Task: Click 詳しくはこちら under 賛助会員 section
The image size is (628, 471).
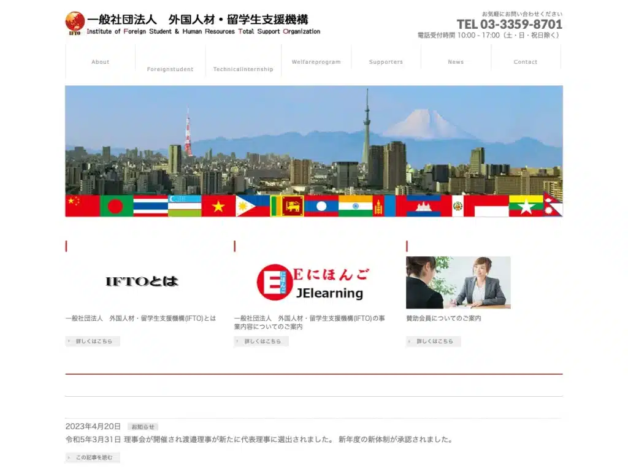Action: [x=434, y=341]
